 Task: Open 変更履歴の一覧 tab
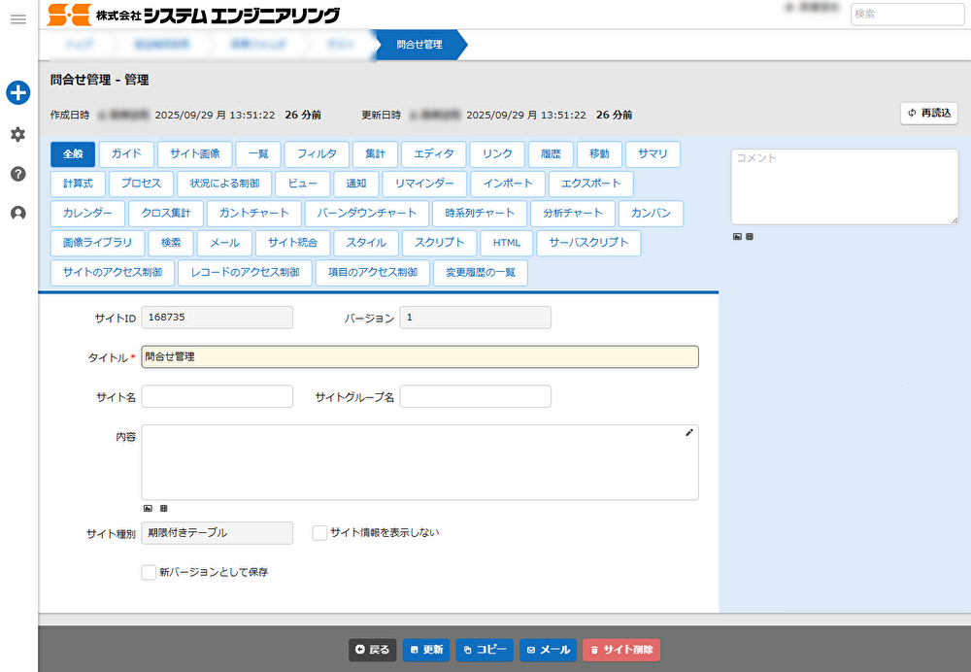coord(480,273)
